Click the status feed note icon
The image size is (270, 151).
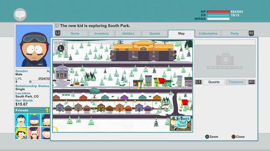point(57,26)
